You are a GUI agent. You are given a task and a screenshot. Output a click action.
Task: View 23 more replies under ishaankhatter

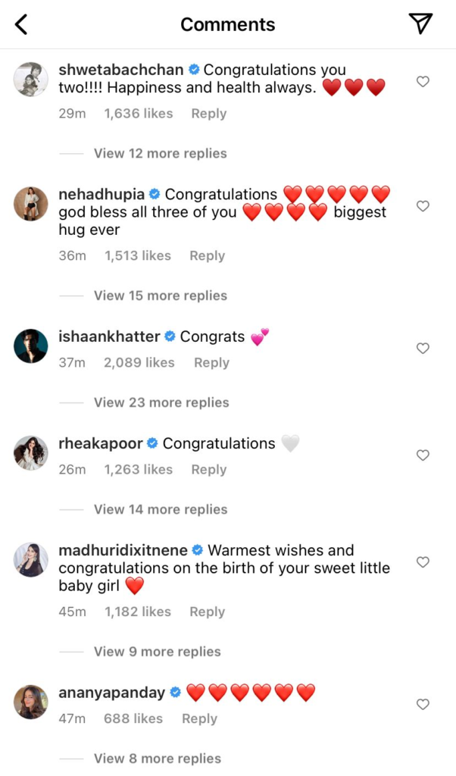pos(161,402)
